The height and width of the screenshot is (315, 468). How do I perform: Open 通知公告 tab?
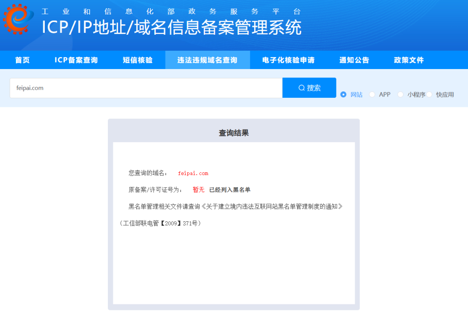[x=354, y=60]
